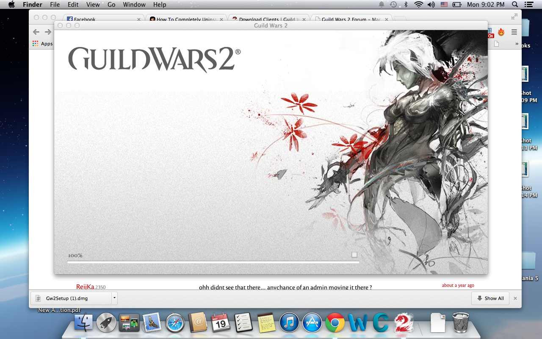Click the Guild Wars 2 download progress bar

[213, 262]
